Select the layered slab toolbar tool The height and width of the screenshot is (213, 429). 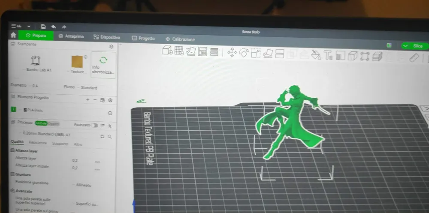(x=377, y=56)
